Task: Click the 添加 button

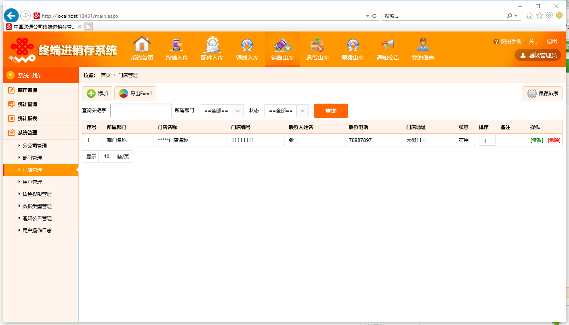Action: 97,93
